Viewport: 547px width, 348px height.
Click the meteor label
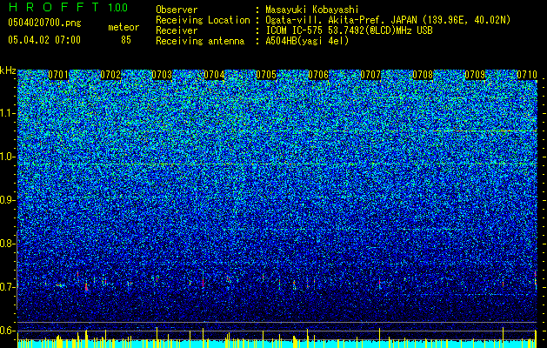[x=123, y=27]
